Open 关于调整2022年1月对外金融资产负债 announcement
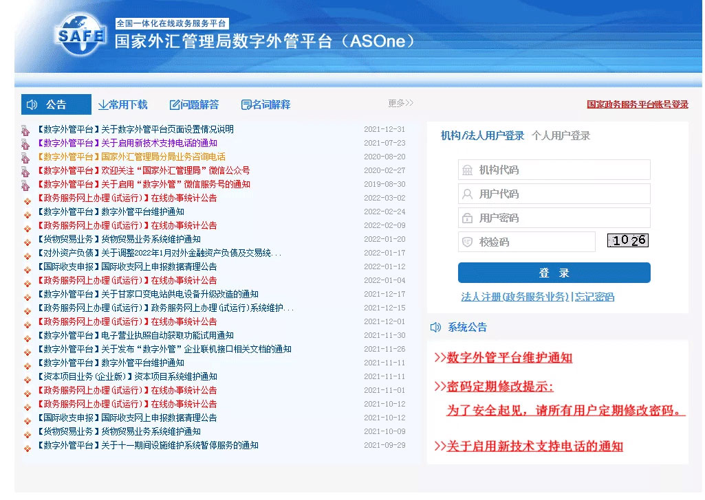The width and height of the screenshot is (705, 500). 158,253
